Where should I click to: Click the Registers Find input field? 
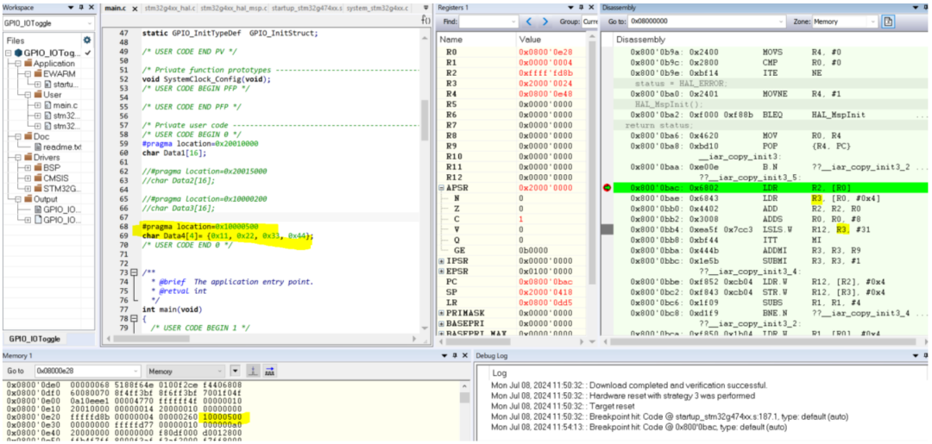click(488, 22)
